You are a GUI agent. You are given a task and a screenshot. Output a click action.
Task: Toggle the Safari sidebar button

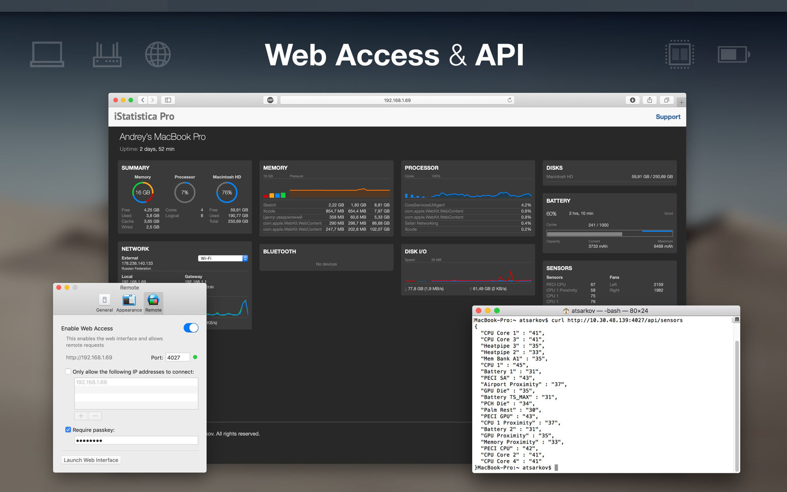168,100
